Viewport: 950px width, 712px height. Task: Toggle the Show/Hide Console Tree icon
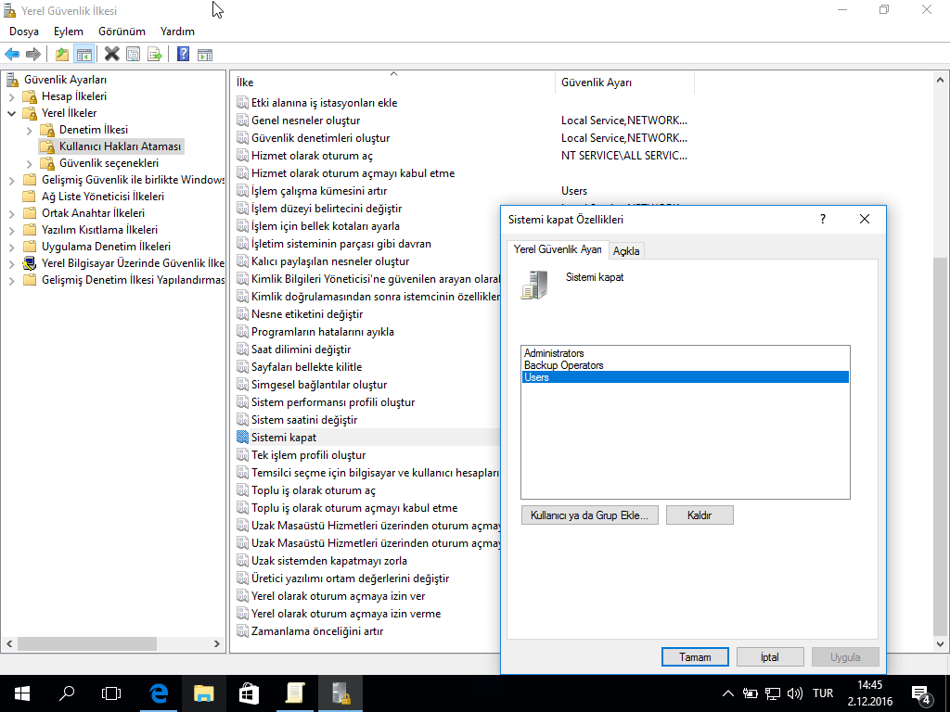(x=83, y=54)
